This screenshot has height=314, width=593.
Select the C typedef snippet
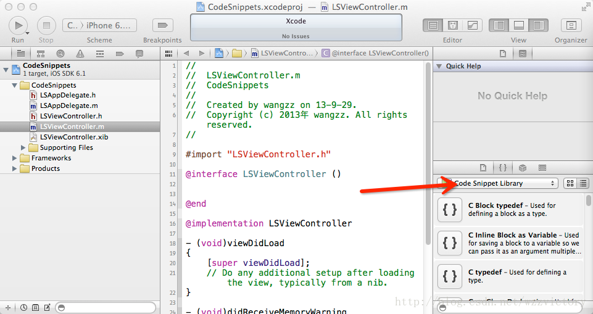point(509,276)
